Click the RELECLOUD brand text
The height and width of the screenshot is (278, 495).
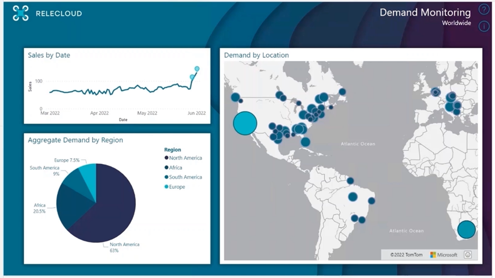pos(58,13)
